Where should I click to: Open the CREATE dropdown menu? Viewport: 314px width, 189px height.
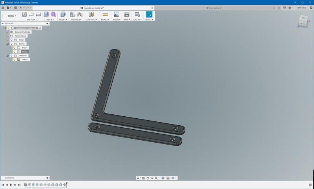point(50,20)
